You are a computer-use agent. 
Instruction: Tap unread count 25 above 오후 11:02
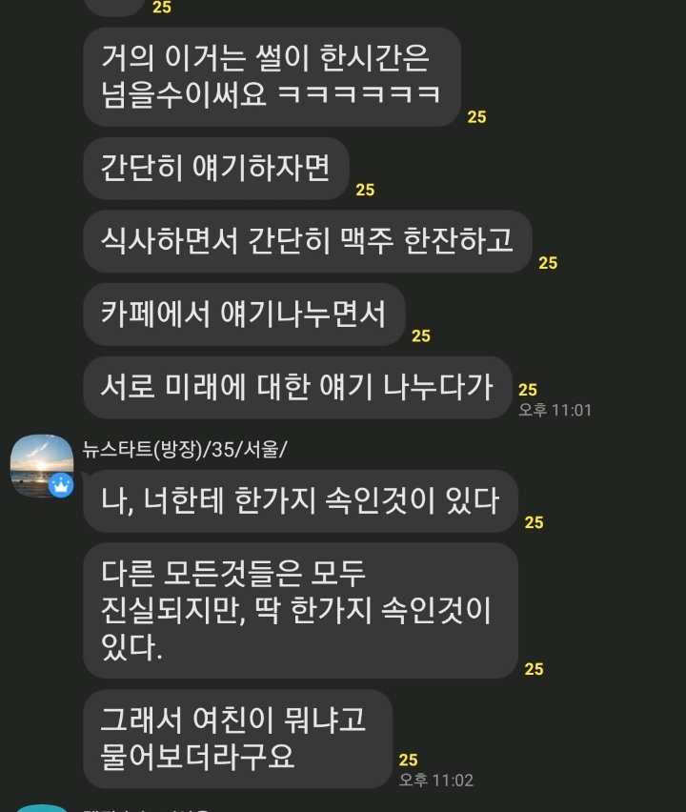pyautogui.click(x=408, y=760)
